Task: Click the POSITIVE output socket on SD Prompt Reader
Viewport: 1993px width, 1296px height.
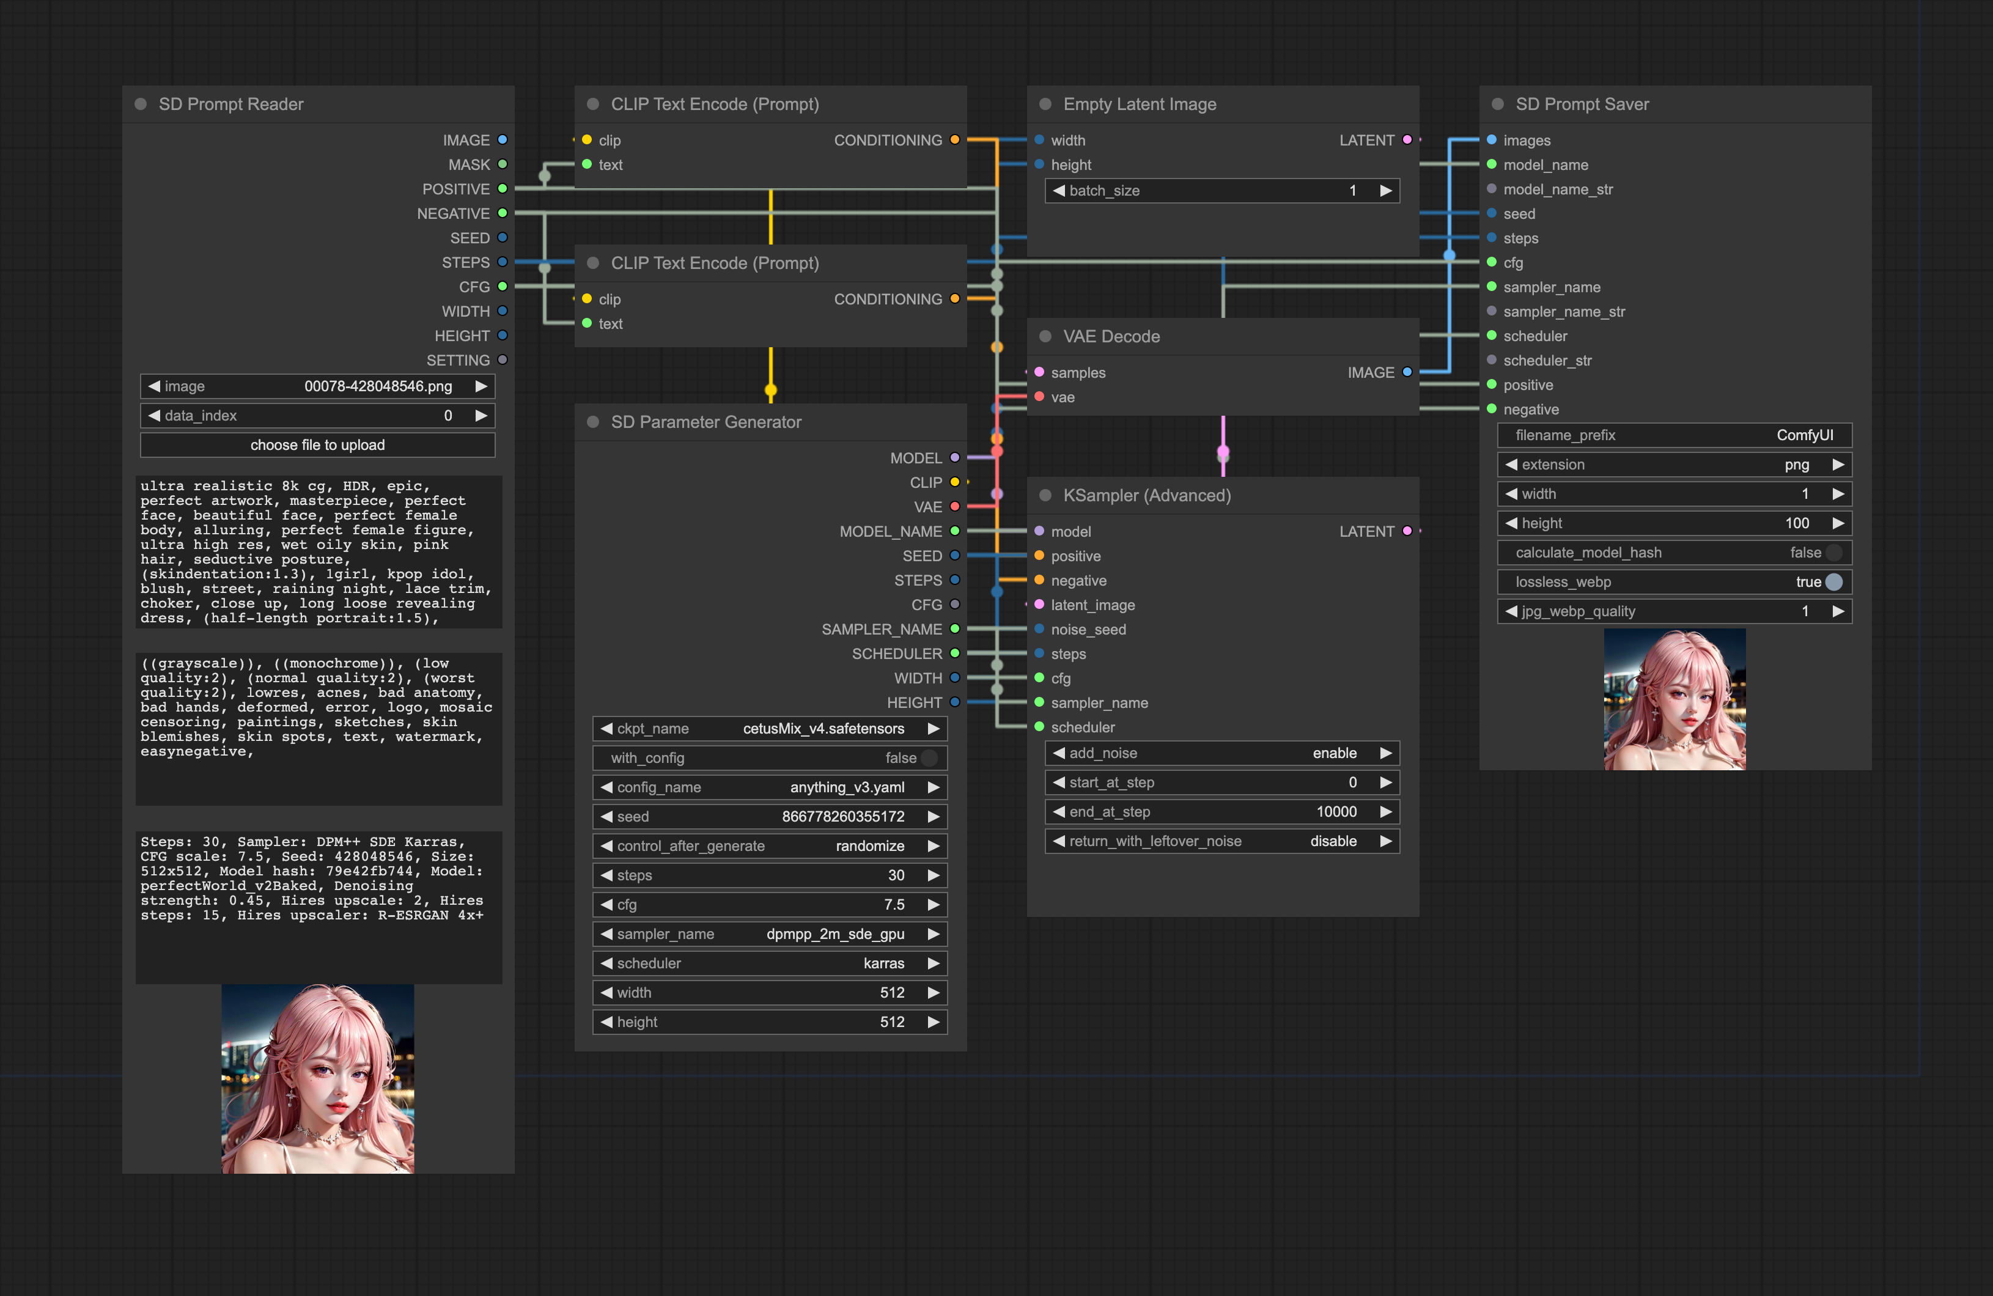Action: (x=503, y=188)
